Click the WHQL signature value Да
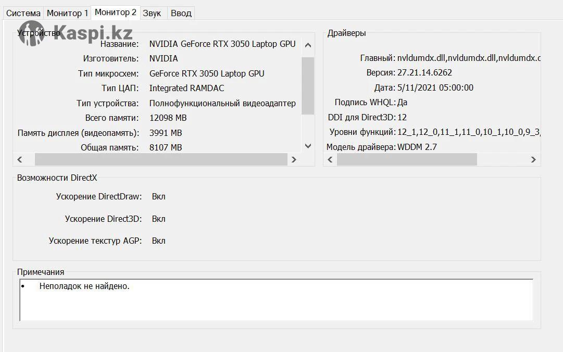Screen dimensions: 563x352 [402, 103]
